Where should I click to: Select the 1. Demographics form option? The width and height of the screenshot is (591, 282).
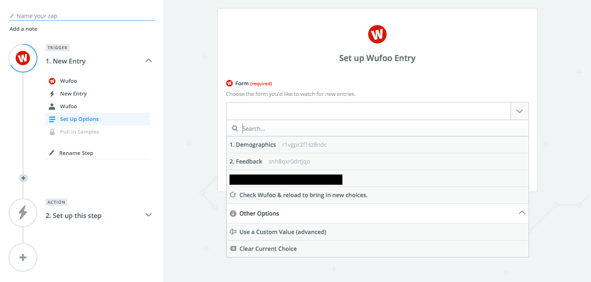tap(378, 145)
